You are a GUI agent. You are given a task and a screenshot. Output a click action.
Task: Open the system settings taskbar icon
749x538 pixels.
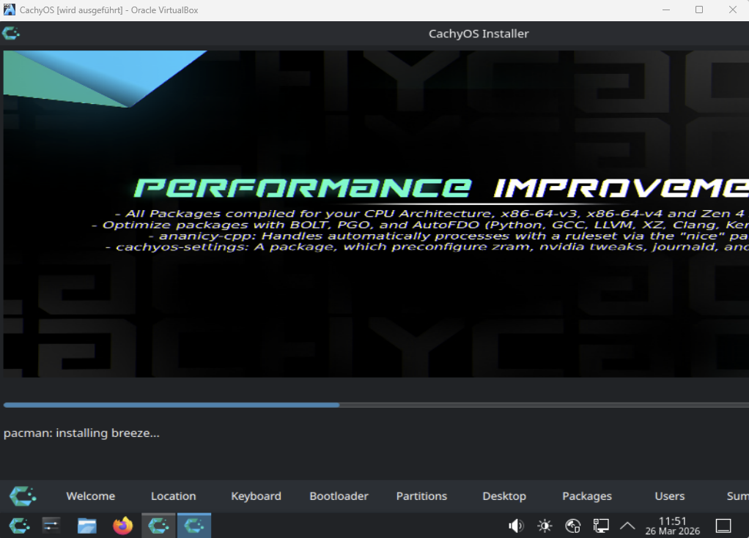(x=51, y=526)
